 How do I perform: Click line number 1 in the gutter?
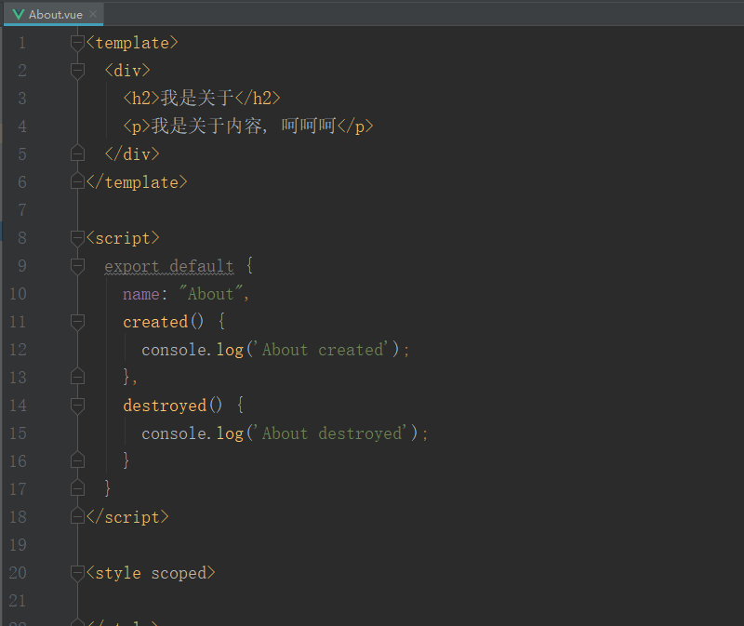22,43
